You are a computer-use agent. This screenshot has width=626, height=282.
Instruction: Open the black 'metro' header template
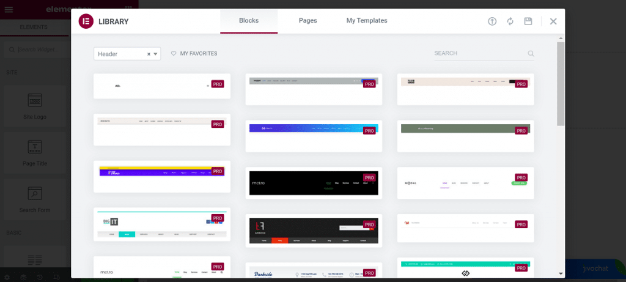click(x=314, y=183)
